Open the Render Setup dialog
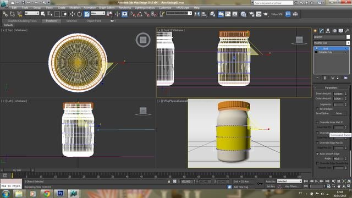The width and height of the screenshot is (352, 198). click(252, 14)
